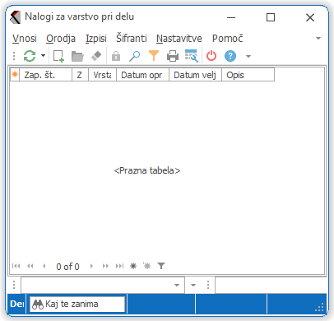Image resolution: width=334 pixels, height=321 pixels.
Task: Click the binoculars search icon in status bar
Action: click(38, 305)
